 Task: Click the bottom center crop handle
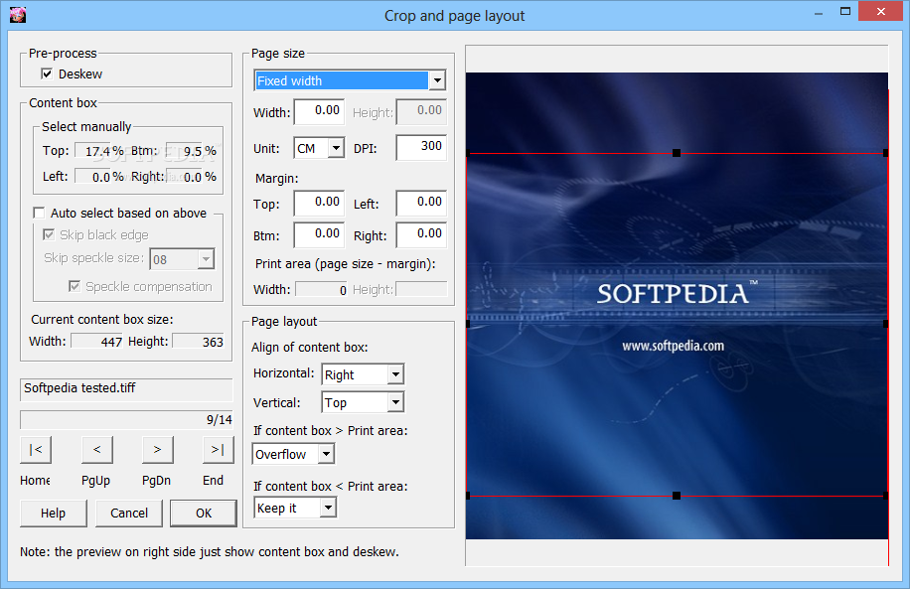click(677, 496)
